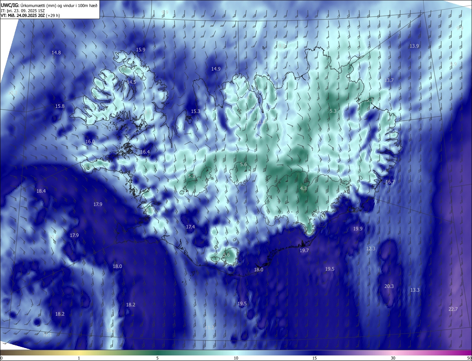Click the 13.9 value label
The height and width of the screenshot is (361, 472).
(x=414, y=46)
